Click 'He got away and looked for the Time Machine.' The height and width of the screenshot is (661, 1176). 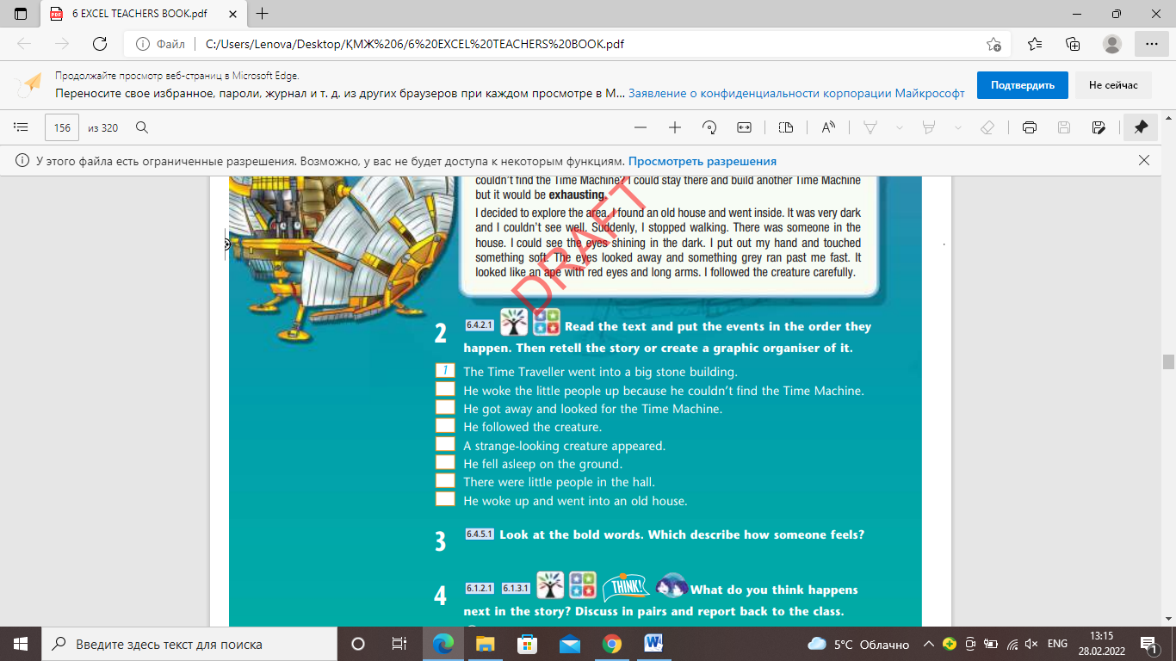[x=592, y=409]
